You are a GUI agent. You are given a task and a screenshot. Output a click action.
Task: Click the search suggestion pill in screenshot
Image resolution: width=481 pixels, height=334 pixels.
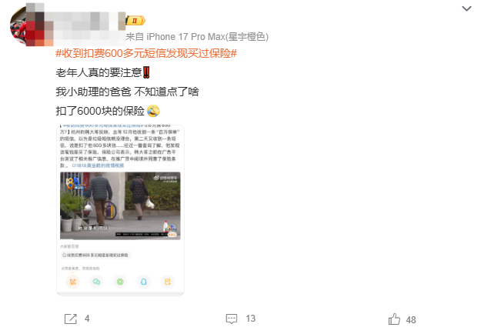[95, 256]
